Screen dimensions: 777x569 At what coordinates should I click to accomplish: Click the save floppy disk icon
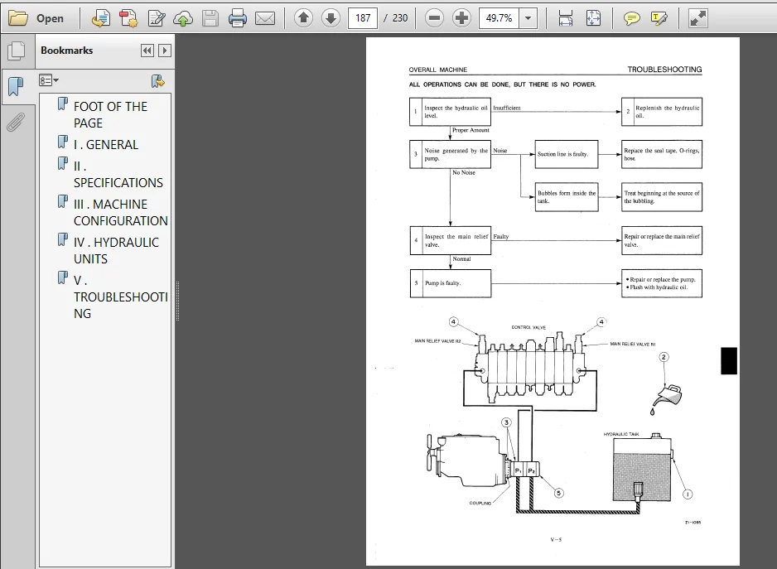point(210,18)
